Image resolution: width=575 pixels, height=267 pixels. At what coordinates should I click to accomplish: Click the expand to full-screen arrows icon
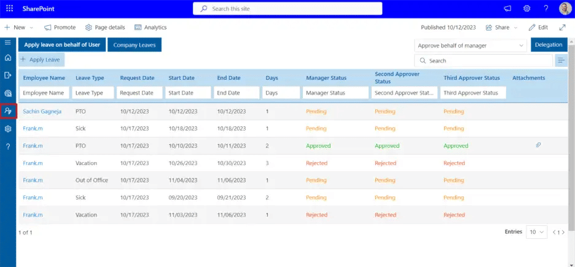(562, 28)
